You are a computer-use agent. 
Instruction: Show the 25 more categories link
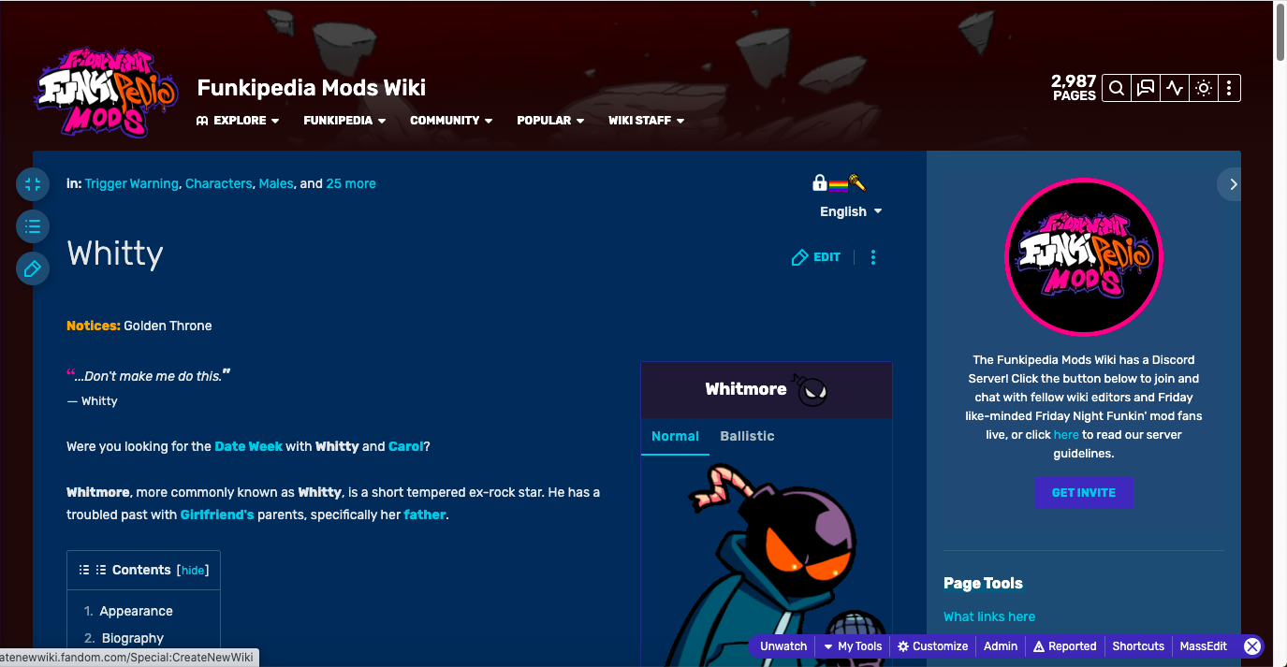click(x=351, y=184)
